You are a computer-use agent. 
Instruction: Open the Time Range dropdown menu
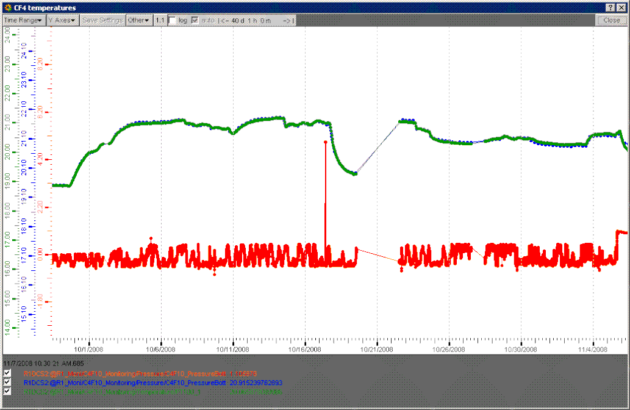(x=23, y=20)
